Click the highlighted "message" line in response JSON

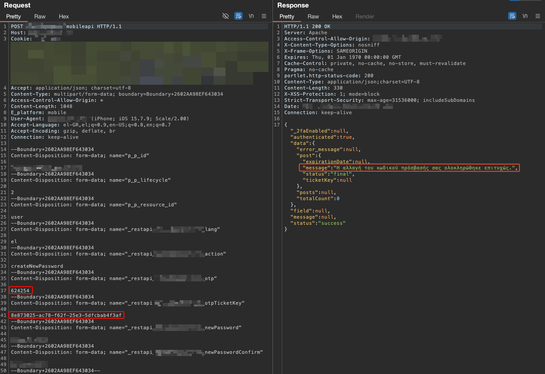pyautogui.click(x=409, y=168)
